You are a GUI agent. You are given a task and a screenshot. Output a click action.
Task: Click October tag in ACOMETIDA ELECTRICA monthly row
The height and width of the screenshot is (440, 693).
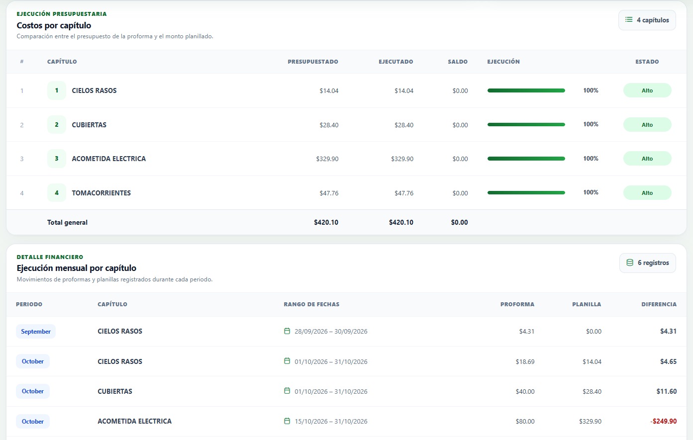click(x=33, y=422)
